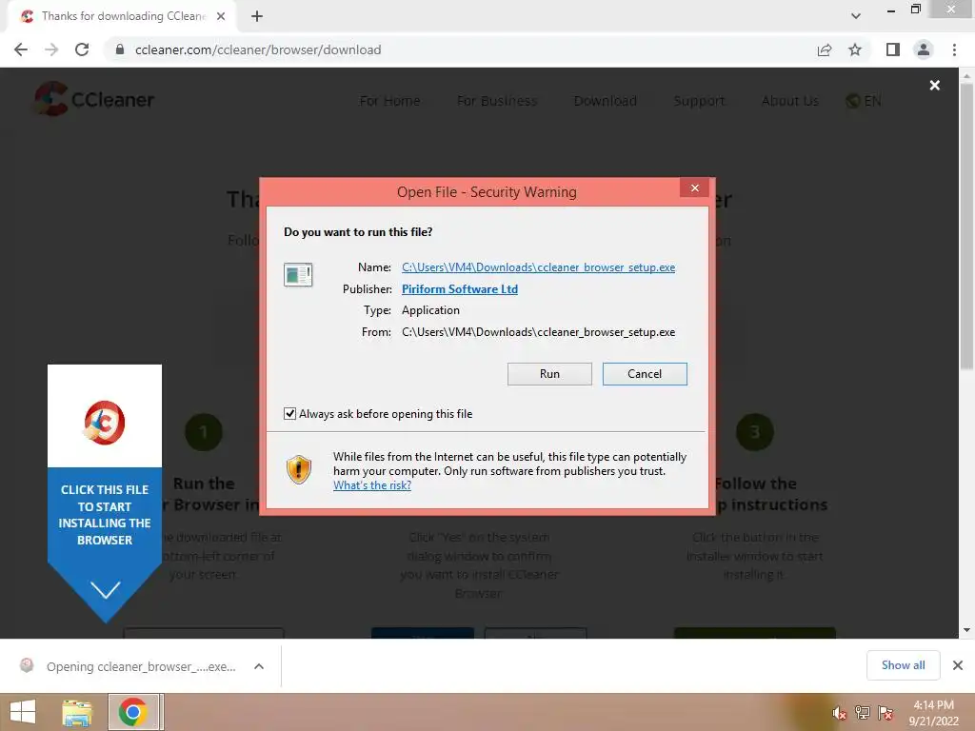Open the For Business menu
The image size is (975, 731).
point(497,101)
